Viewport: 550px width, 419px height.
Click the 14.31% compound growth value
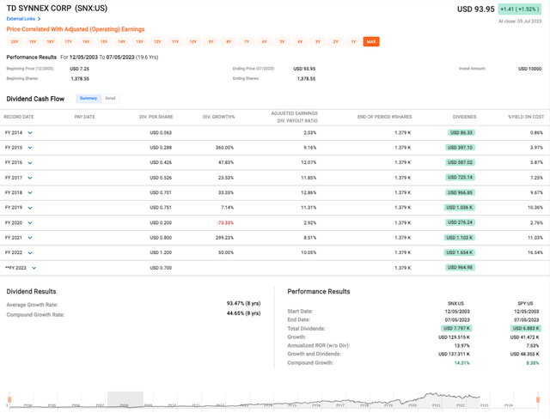[462, 363]
